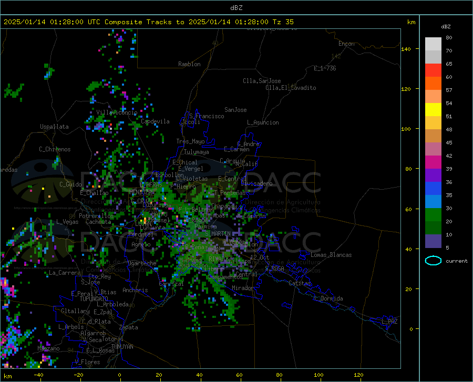The height and width of the screenshot is (382, 473).
Task: Click the '120' km tick on bottom axis
Action: (358, 375)
